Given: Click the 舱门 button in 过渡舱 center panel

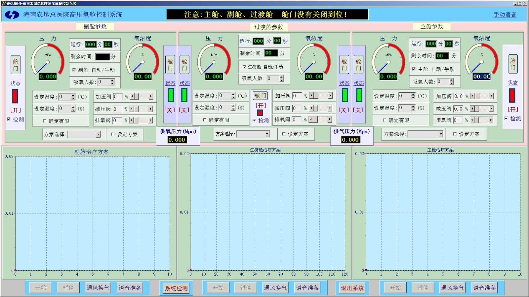Looking at the screenshot, I should click(260, 96).
